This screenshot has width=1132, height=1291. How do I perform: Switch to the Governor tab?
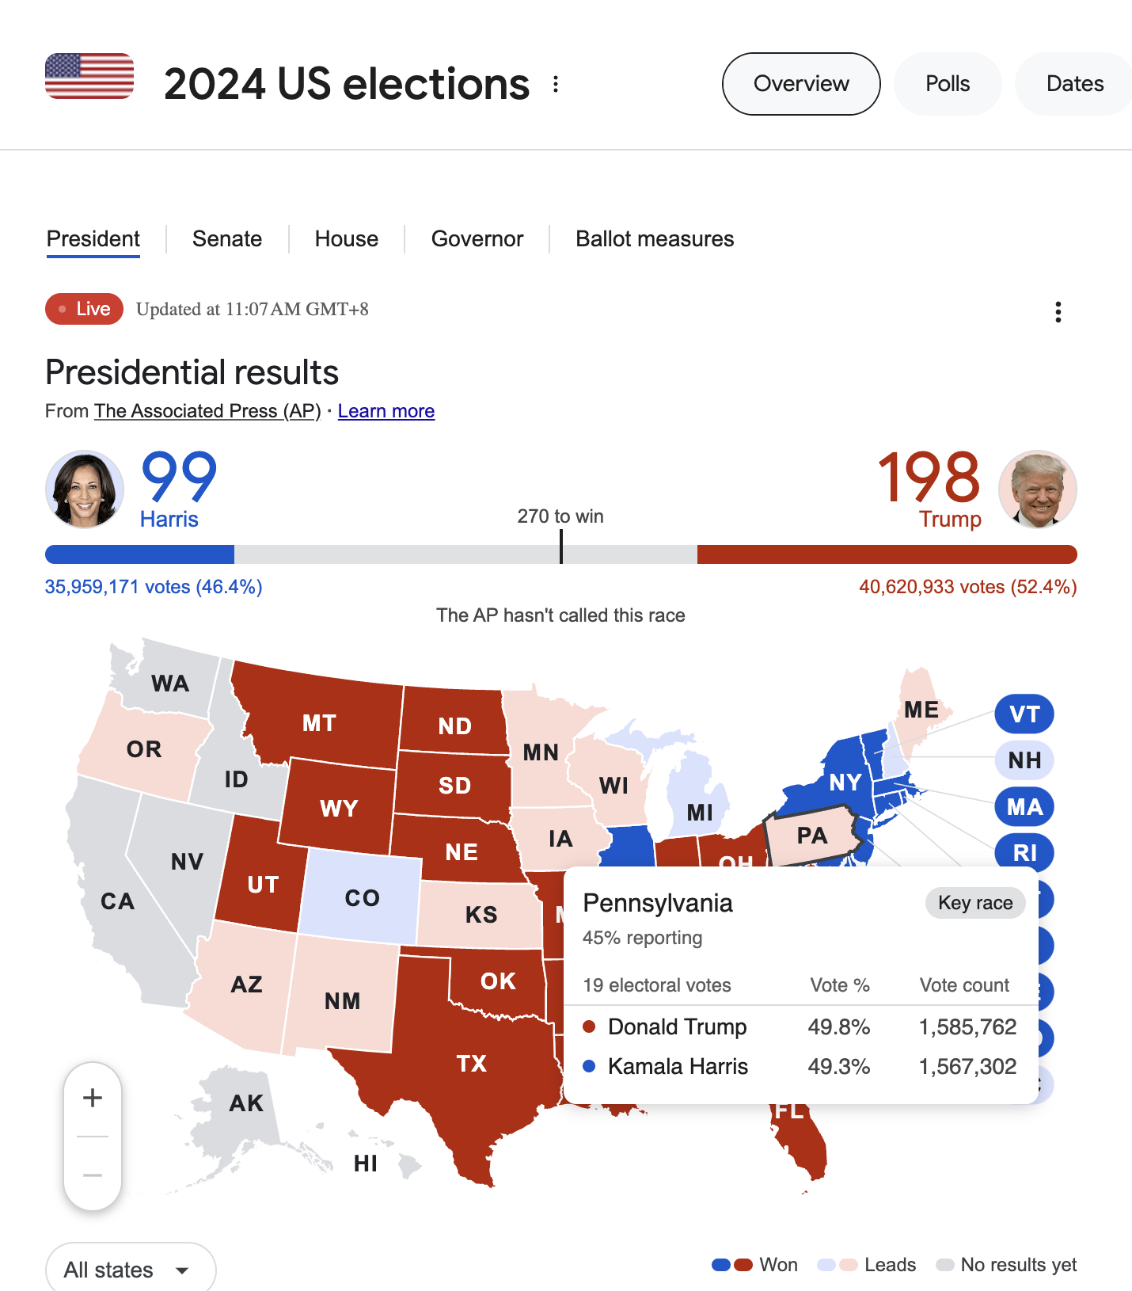coord(477,239)
